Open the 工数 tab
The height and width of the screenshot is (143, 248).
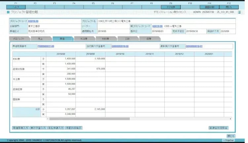127,39
